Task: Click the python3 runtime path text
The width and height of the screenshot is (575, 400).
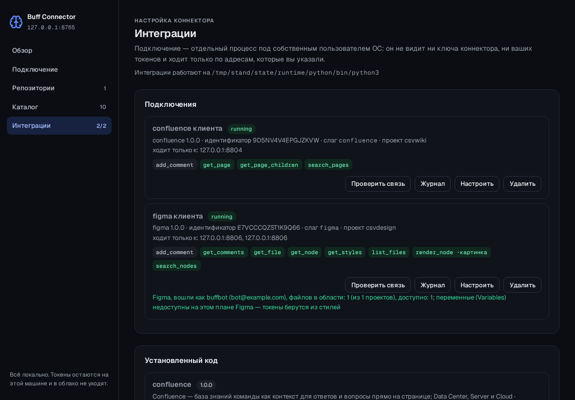Action: (x=295, y=73)
